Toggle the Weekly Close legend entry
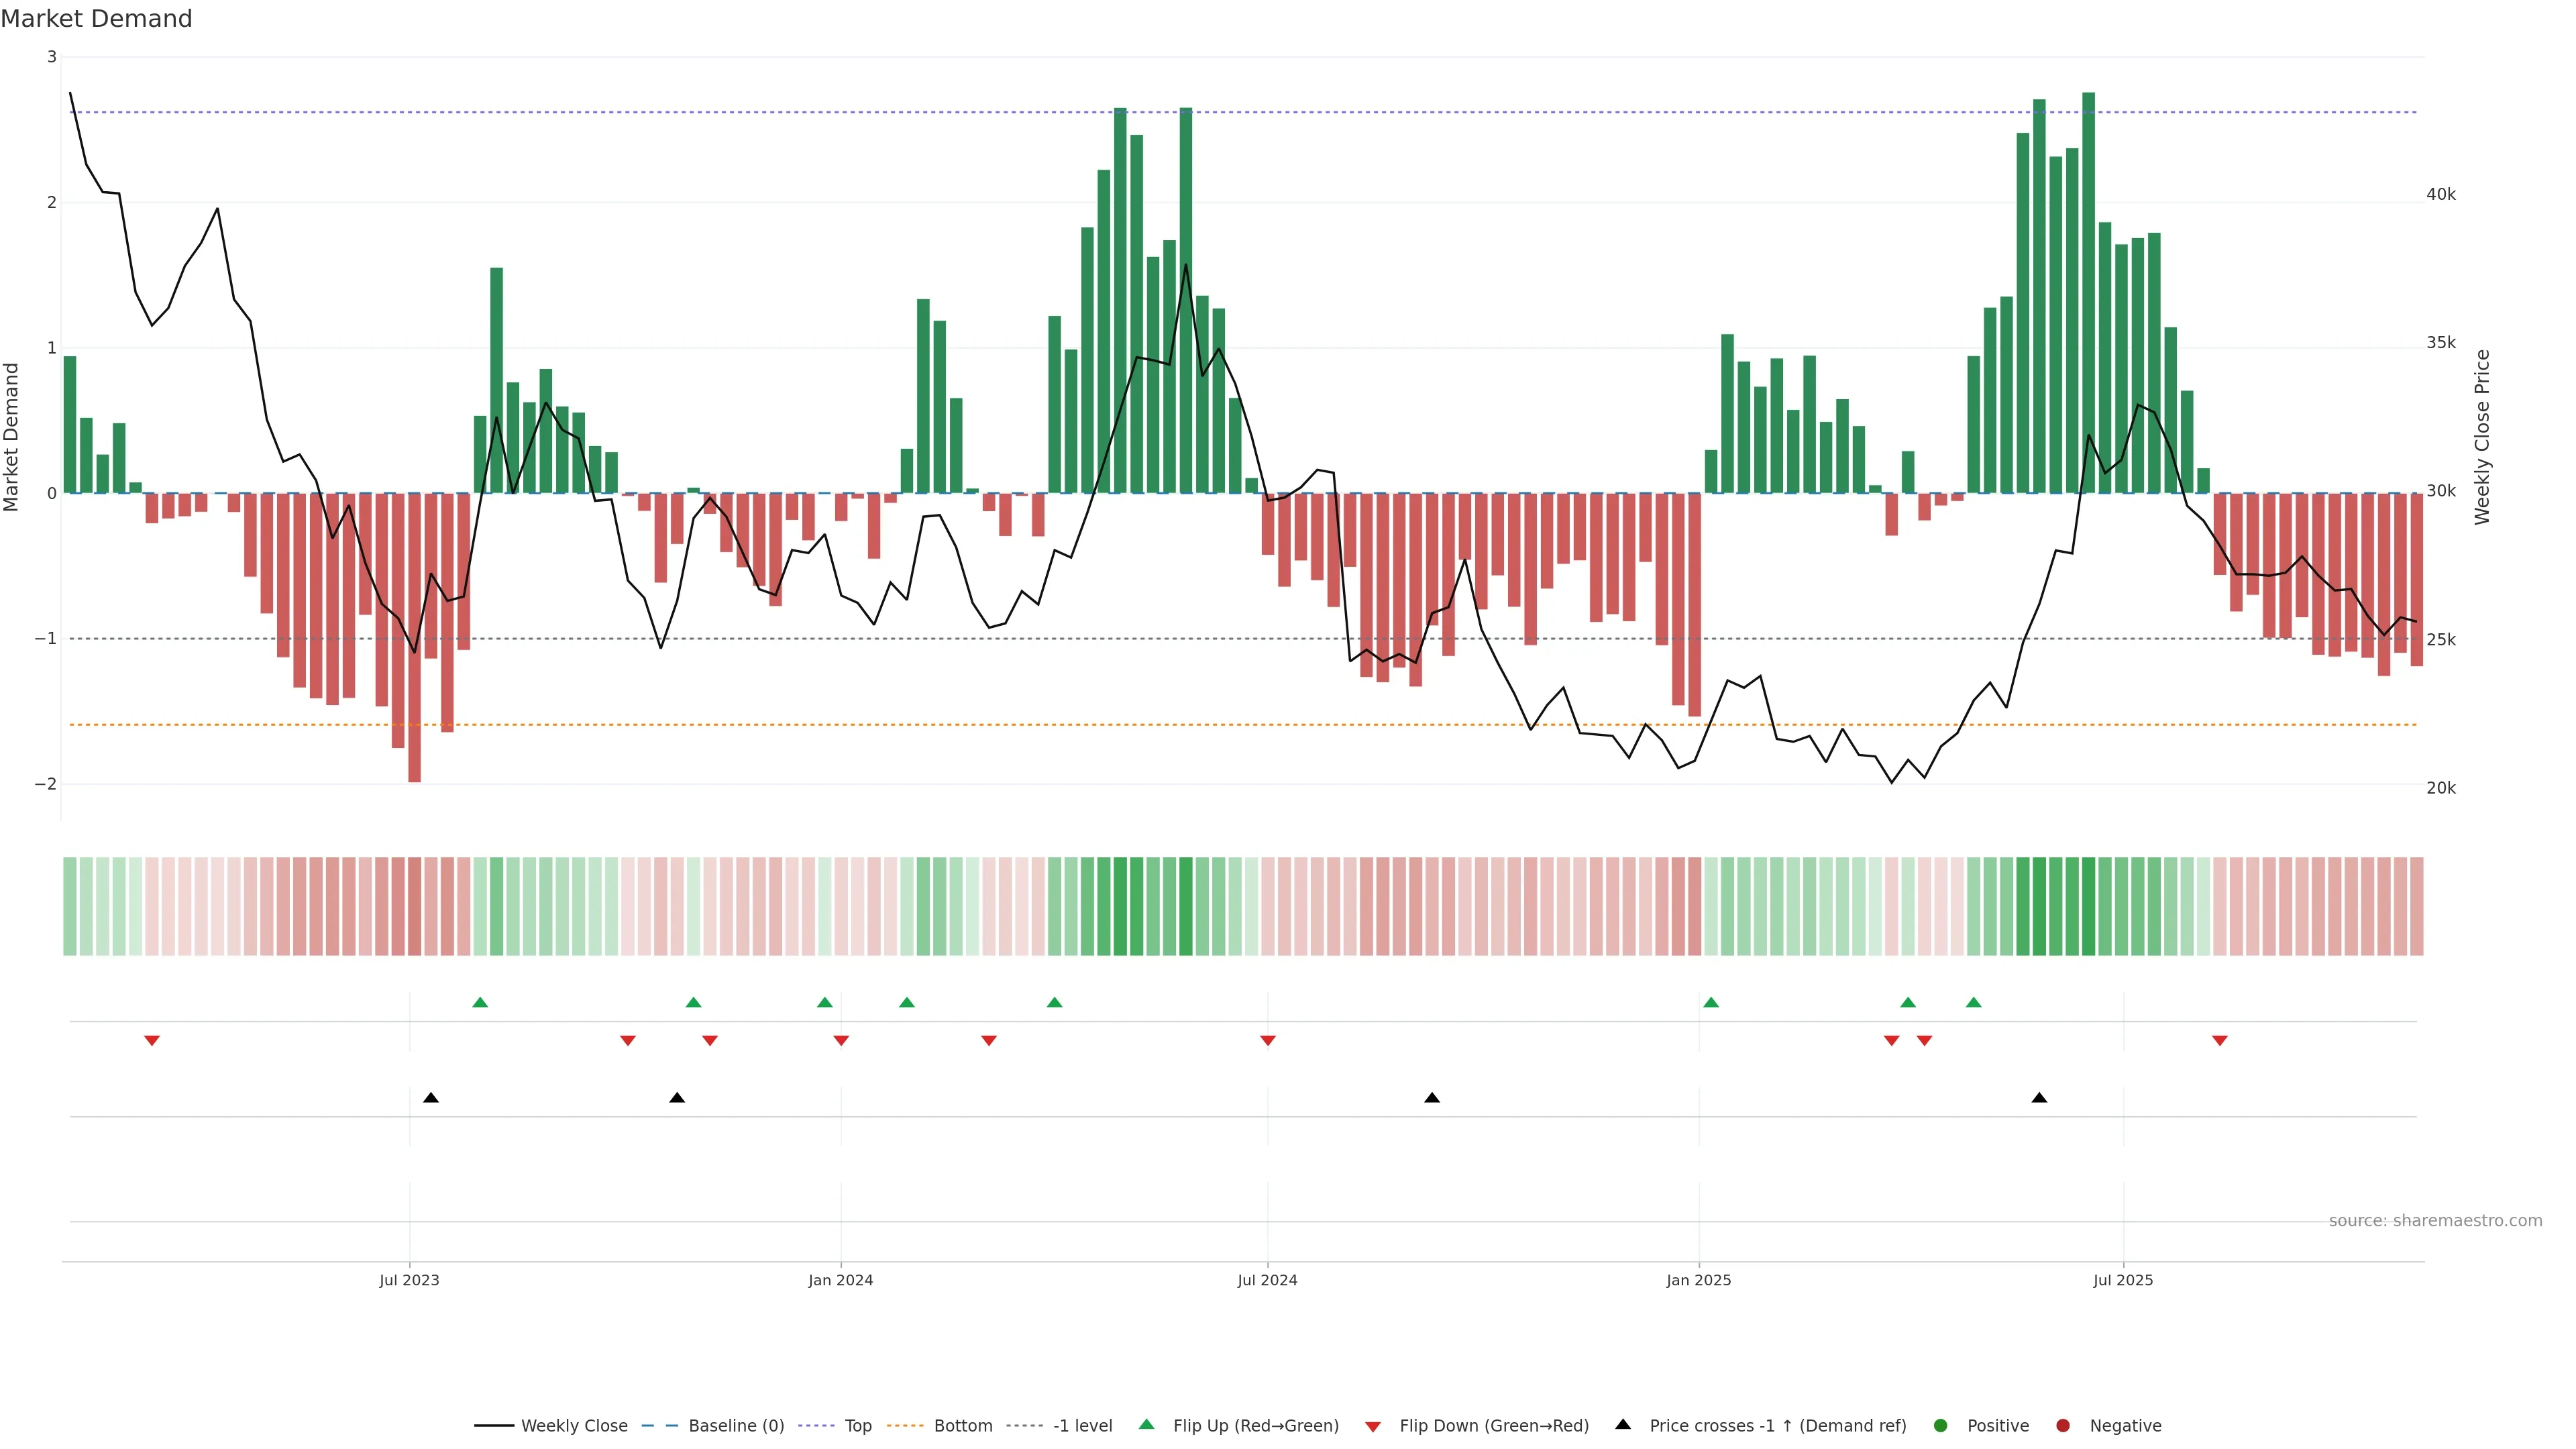This screenshot has width=2576, height=1449. click(x=573, y=1425)
